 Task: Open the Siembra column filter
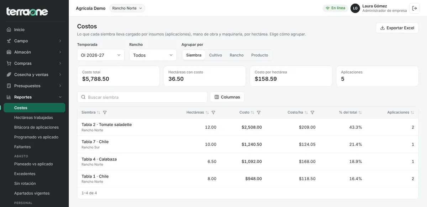tap(105, 113)
